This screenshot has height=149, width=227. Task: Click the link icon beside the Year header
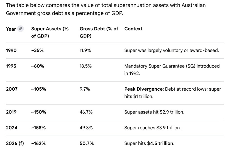pyautogui.click(x=20, y=29)
